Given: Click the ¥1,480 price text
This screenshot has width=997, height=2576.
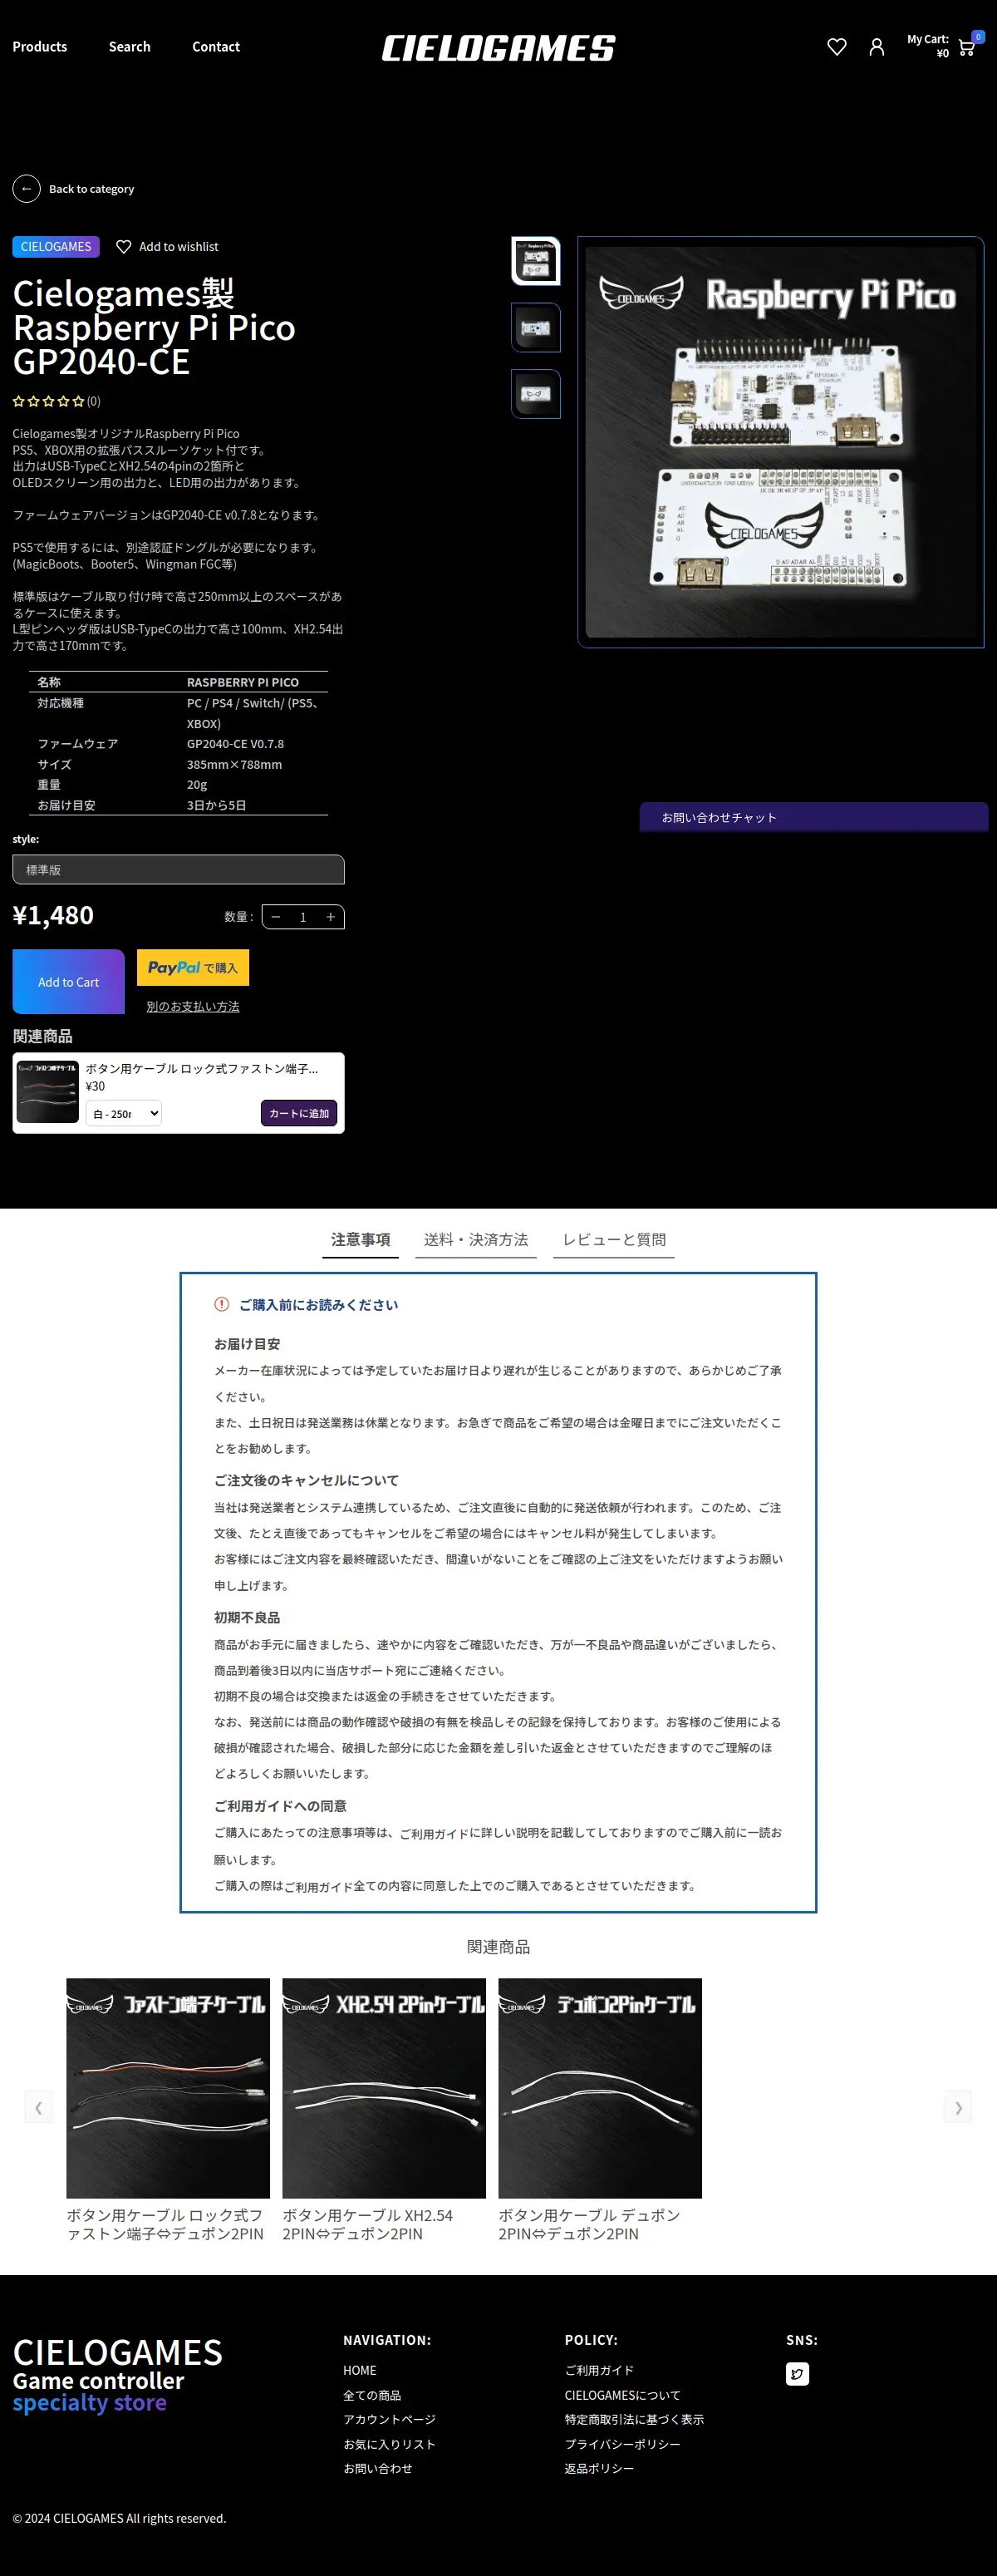Looking at the screenshot, I should (53, 915).
